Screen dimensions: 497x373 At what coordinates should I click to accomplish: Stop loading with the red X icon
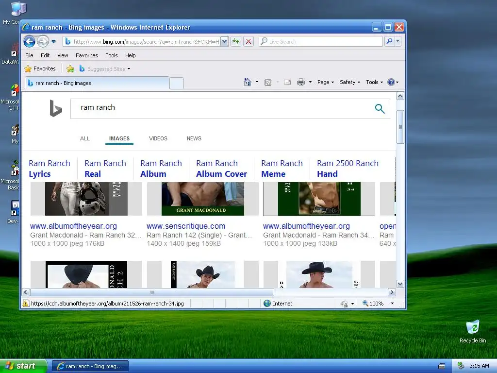click(x=248, y=42)
